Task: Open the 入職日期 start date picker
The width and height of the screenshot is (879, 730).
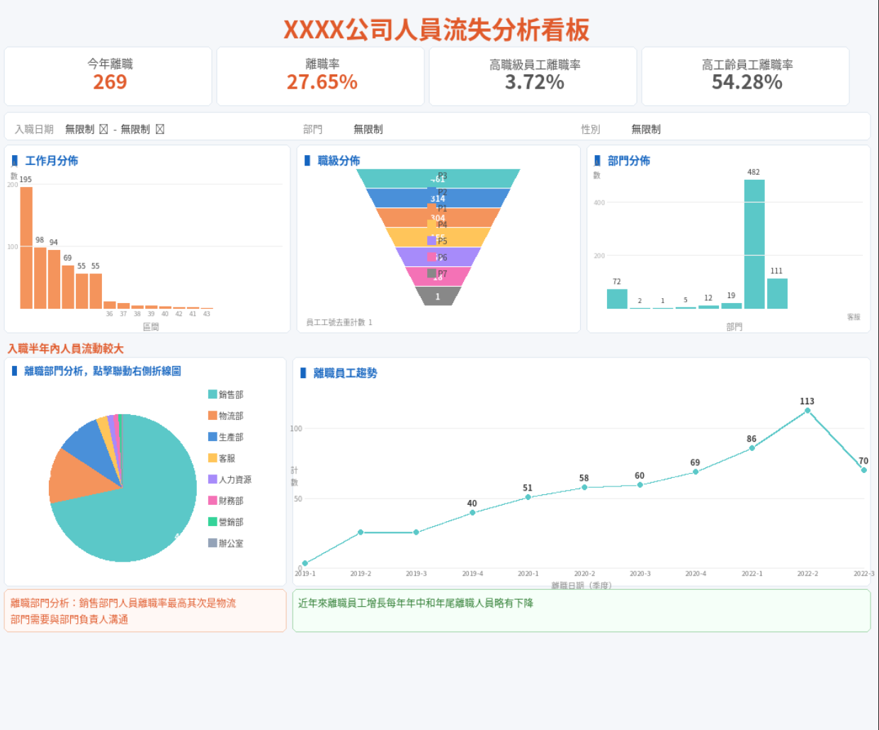Action: [x=79, y=129]
